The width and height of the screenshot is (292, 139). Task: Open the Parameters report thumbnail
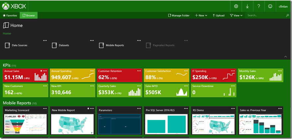tap(119, 124)
